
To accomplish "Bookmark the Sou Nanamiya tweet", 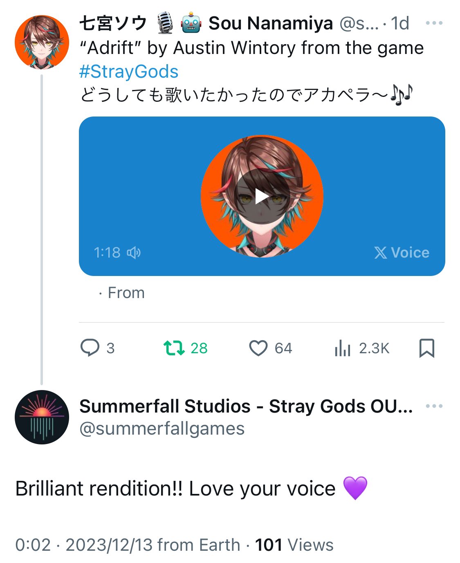I will [x=427, y=348].
